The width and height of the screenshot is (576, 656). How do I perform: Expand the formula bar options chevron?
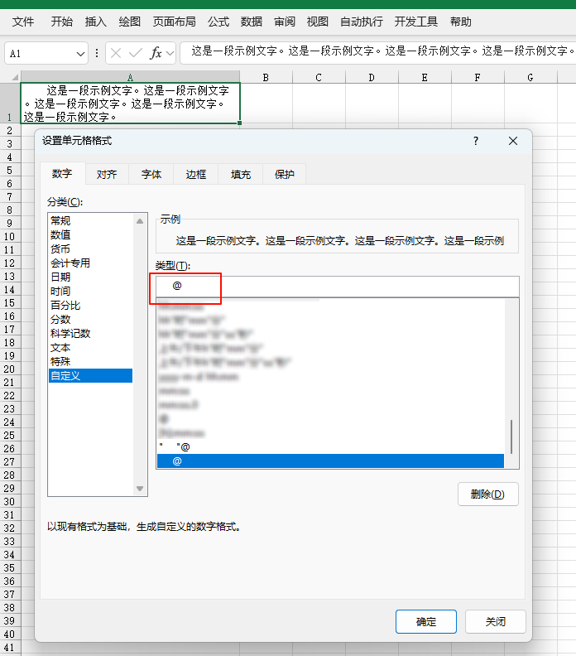[170, 53]
